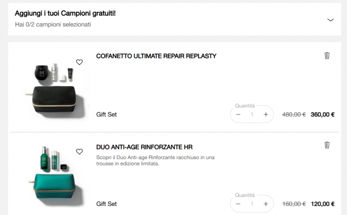Viewport: 347px width, 215px height.
Task: Favorite the Duo Anti-Age Rinforzante HR set
Action: pyautogui.click(x=80, y=152)
